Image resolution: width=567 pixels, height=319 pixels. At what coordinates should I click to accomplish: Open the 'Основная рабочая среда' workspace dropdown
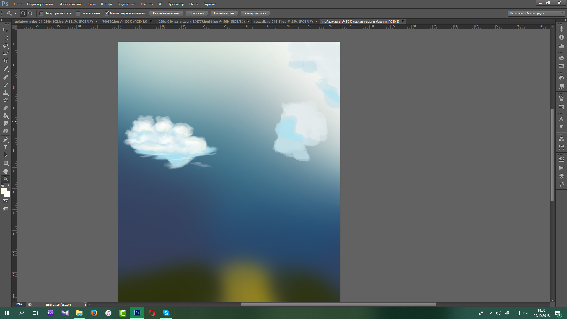point(536,13)
